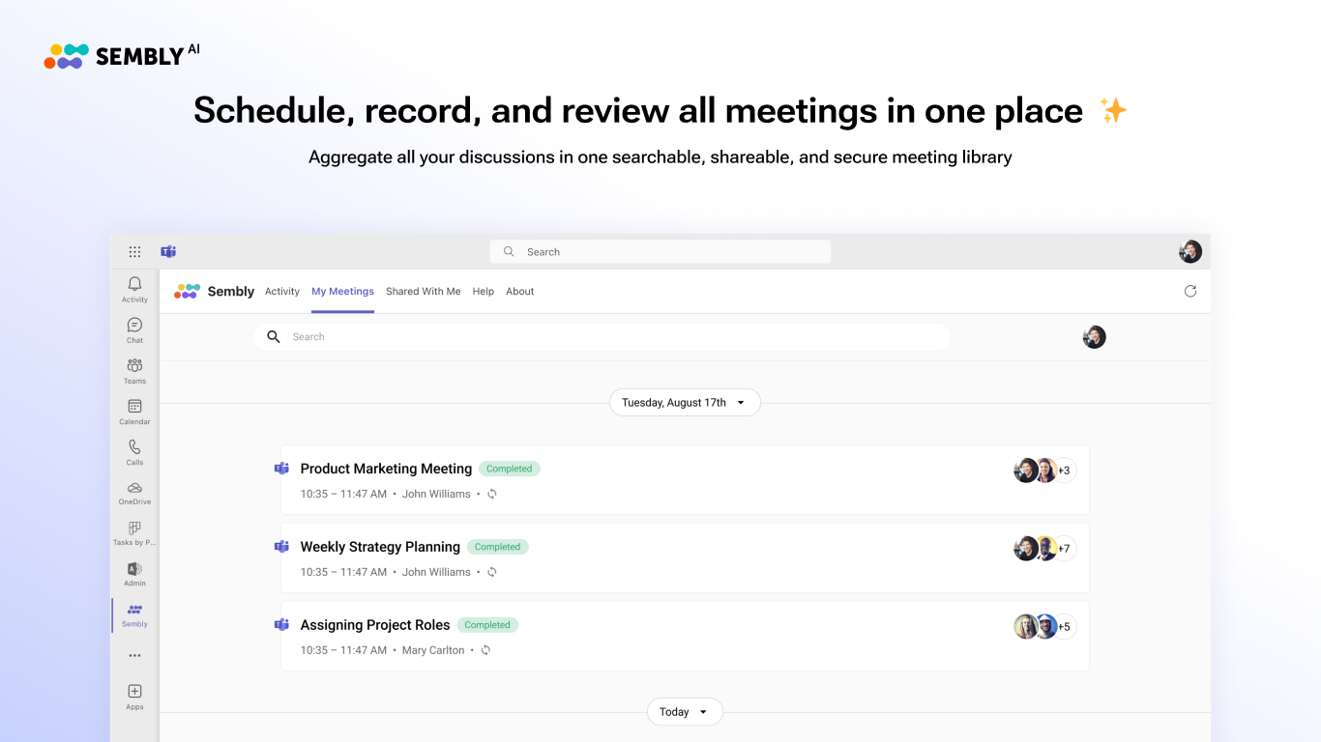1321x742 pixels.
Task: Click the Sembly AI logo at top
Action: tap(122, 56)
